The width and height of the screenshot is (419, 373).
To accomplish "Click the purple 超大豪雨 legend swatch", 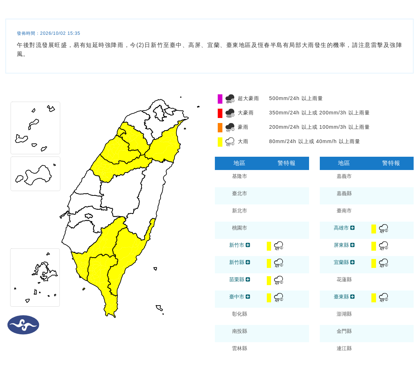I will pos(220,99).
